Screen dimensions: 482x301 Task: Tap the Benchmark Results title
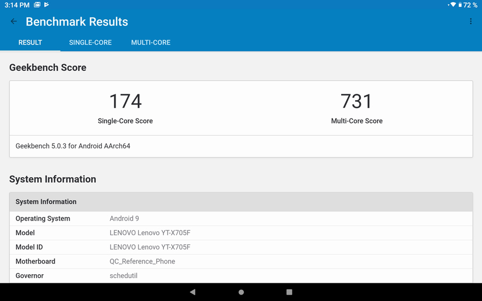click(x=77, y=21)
